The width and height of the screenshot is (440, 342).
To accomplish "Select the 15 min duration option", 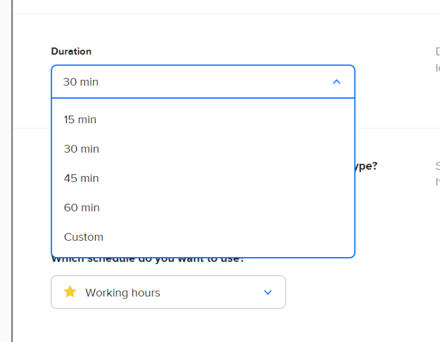I will (x=80, y=119).
